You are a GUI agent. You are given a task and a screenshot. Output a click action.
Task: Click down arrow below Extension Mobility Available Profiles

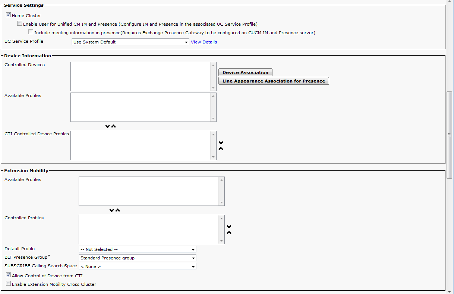pyautogui.click(x=111, y=210)
